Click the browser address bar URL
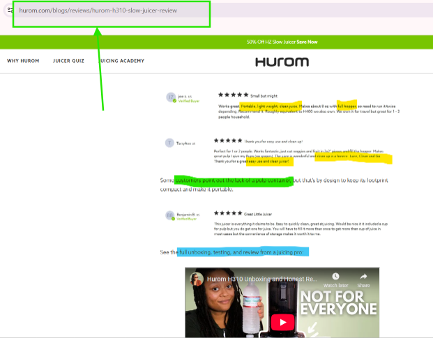 pyautogui.click(x=98, y=10)
